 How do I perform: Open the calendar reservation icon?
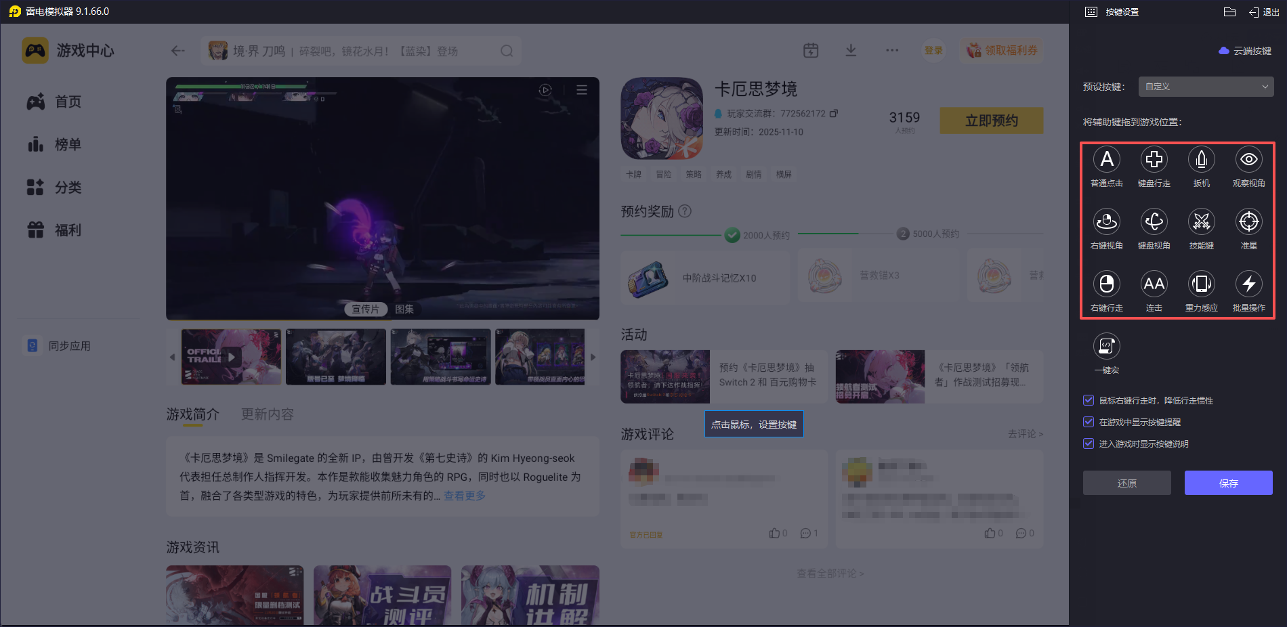811,50
